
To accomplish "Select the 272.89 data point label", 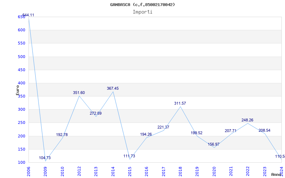I will click(x=95, y=113).
